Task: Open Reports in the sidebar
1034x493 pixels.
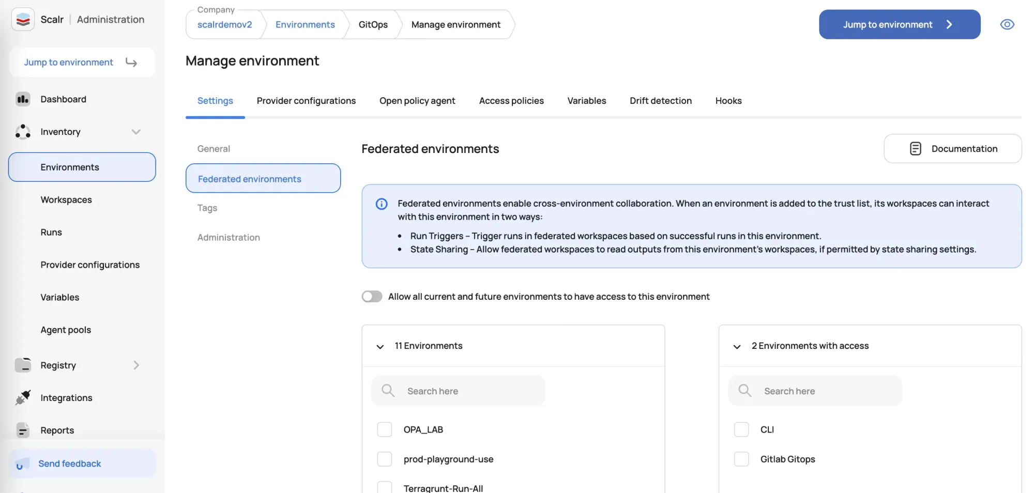Action: pos(57,430)
